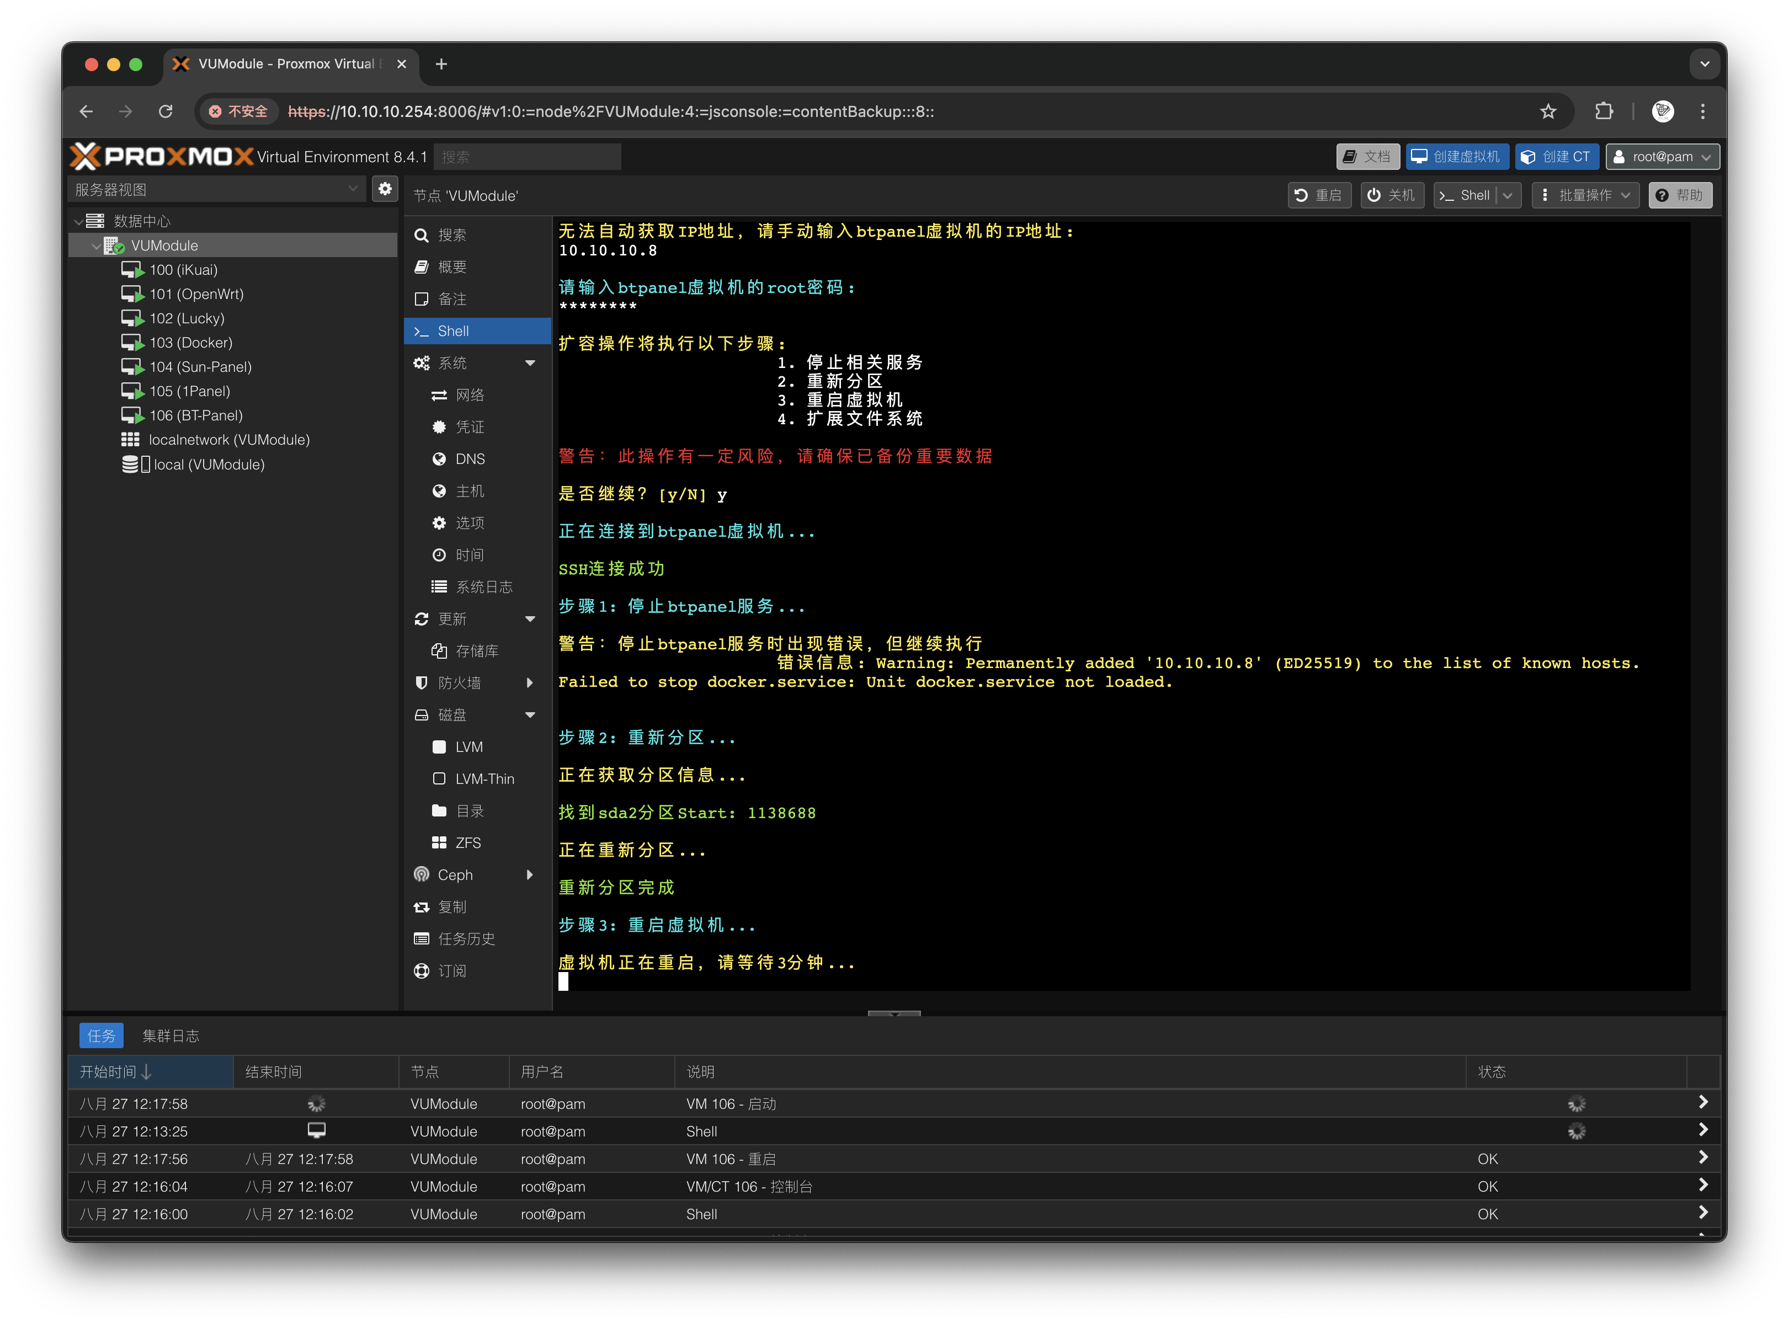Select the 106 (BT-Panel) VM in tree
1789x1324 pixels.
point(195,415)
